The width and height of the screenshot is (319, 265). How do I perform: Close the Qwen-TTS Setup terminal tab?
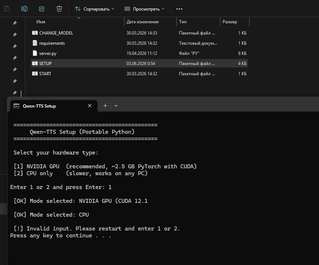90,106
